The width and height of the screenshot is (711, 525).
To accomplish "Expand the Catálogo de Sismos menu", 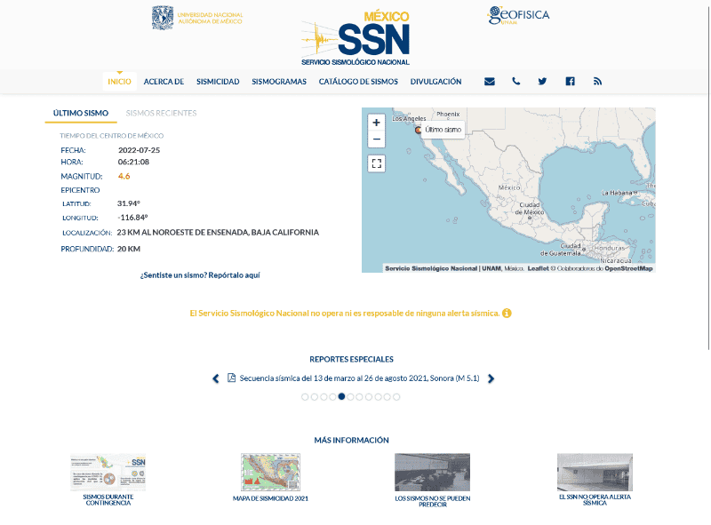I will click(x=358, y=82).
